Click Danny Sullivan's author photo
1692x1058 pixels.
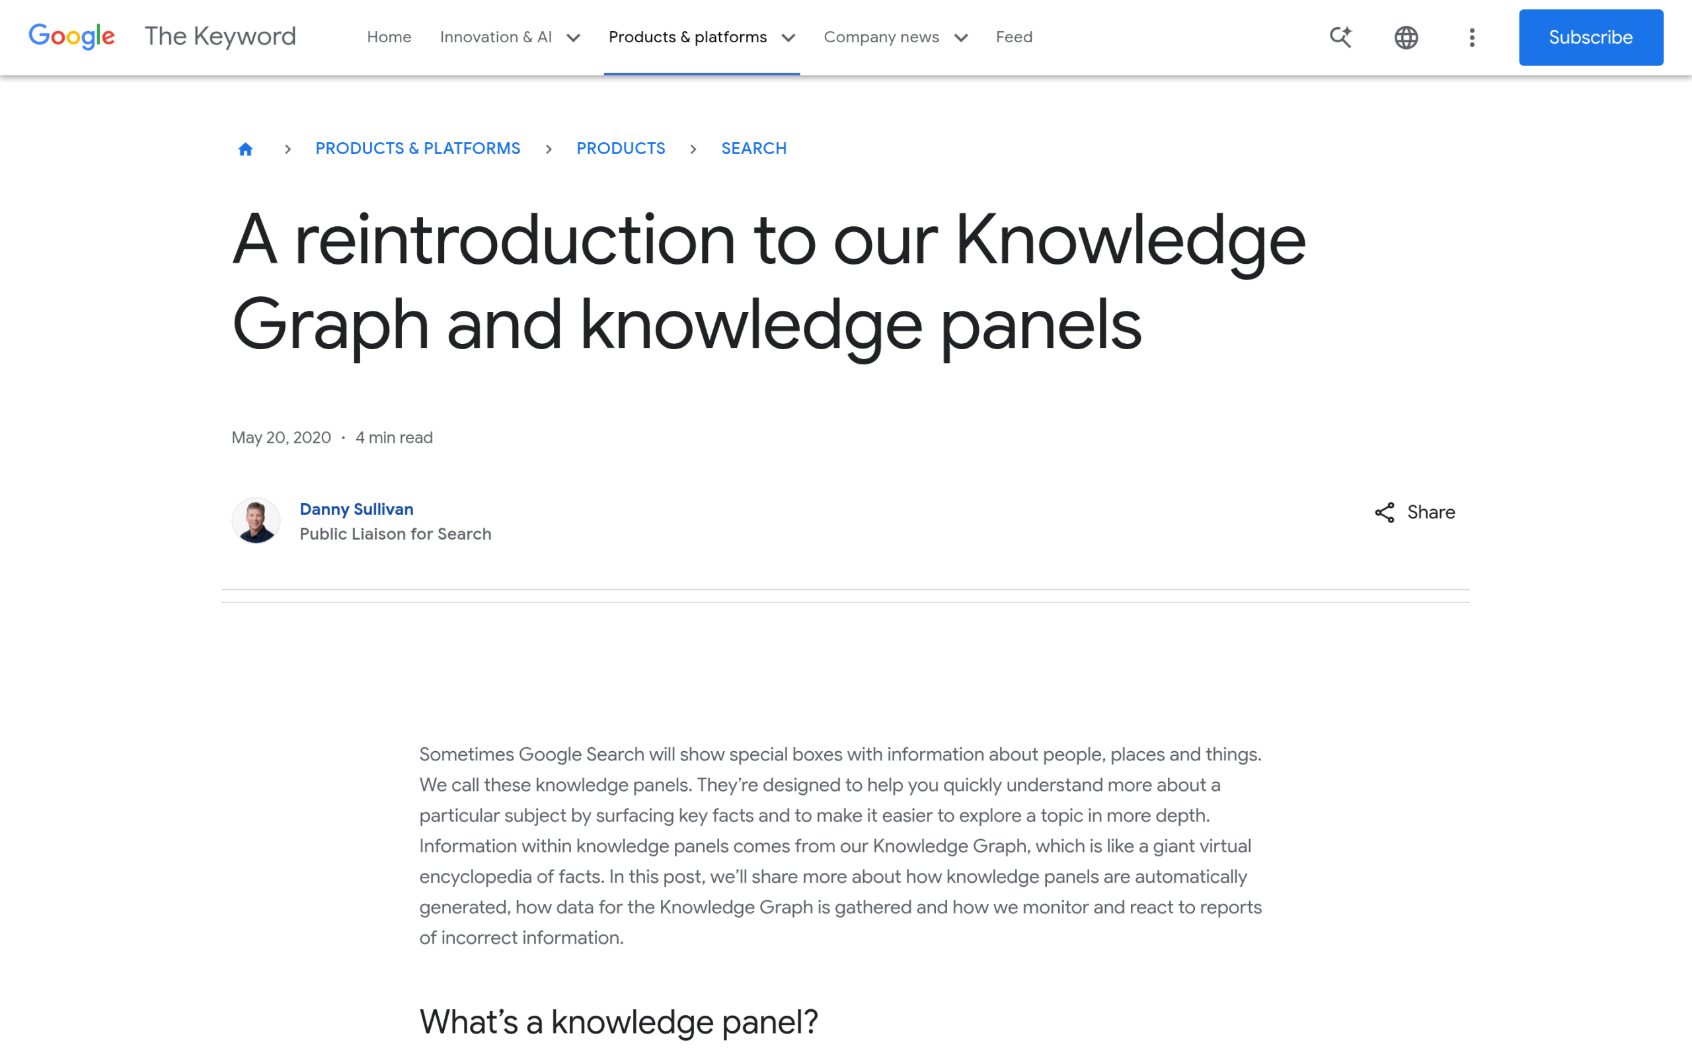click(256, 520)
